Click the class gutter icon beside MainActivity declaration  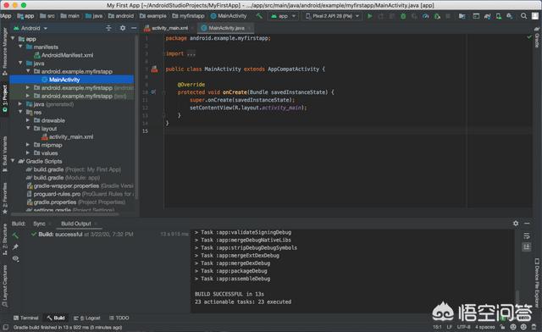pos(154,69)
